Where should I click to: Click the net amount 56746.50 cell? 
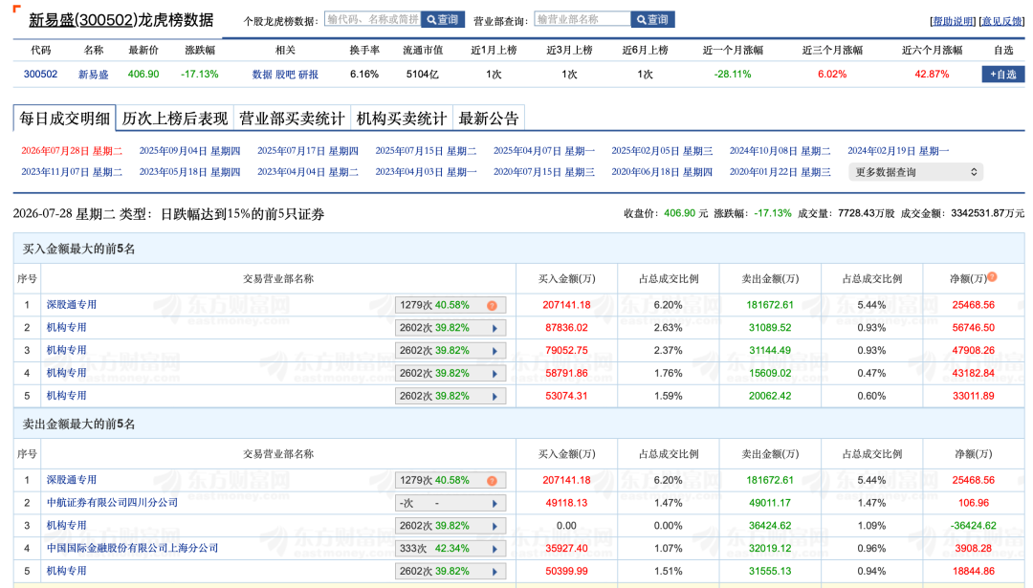pyautogui.click(x=973, y=327)
